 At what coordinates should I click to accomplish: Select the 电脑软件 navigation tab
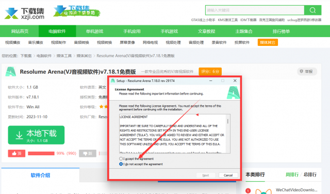[57, 31]
